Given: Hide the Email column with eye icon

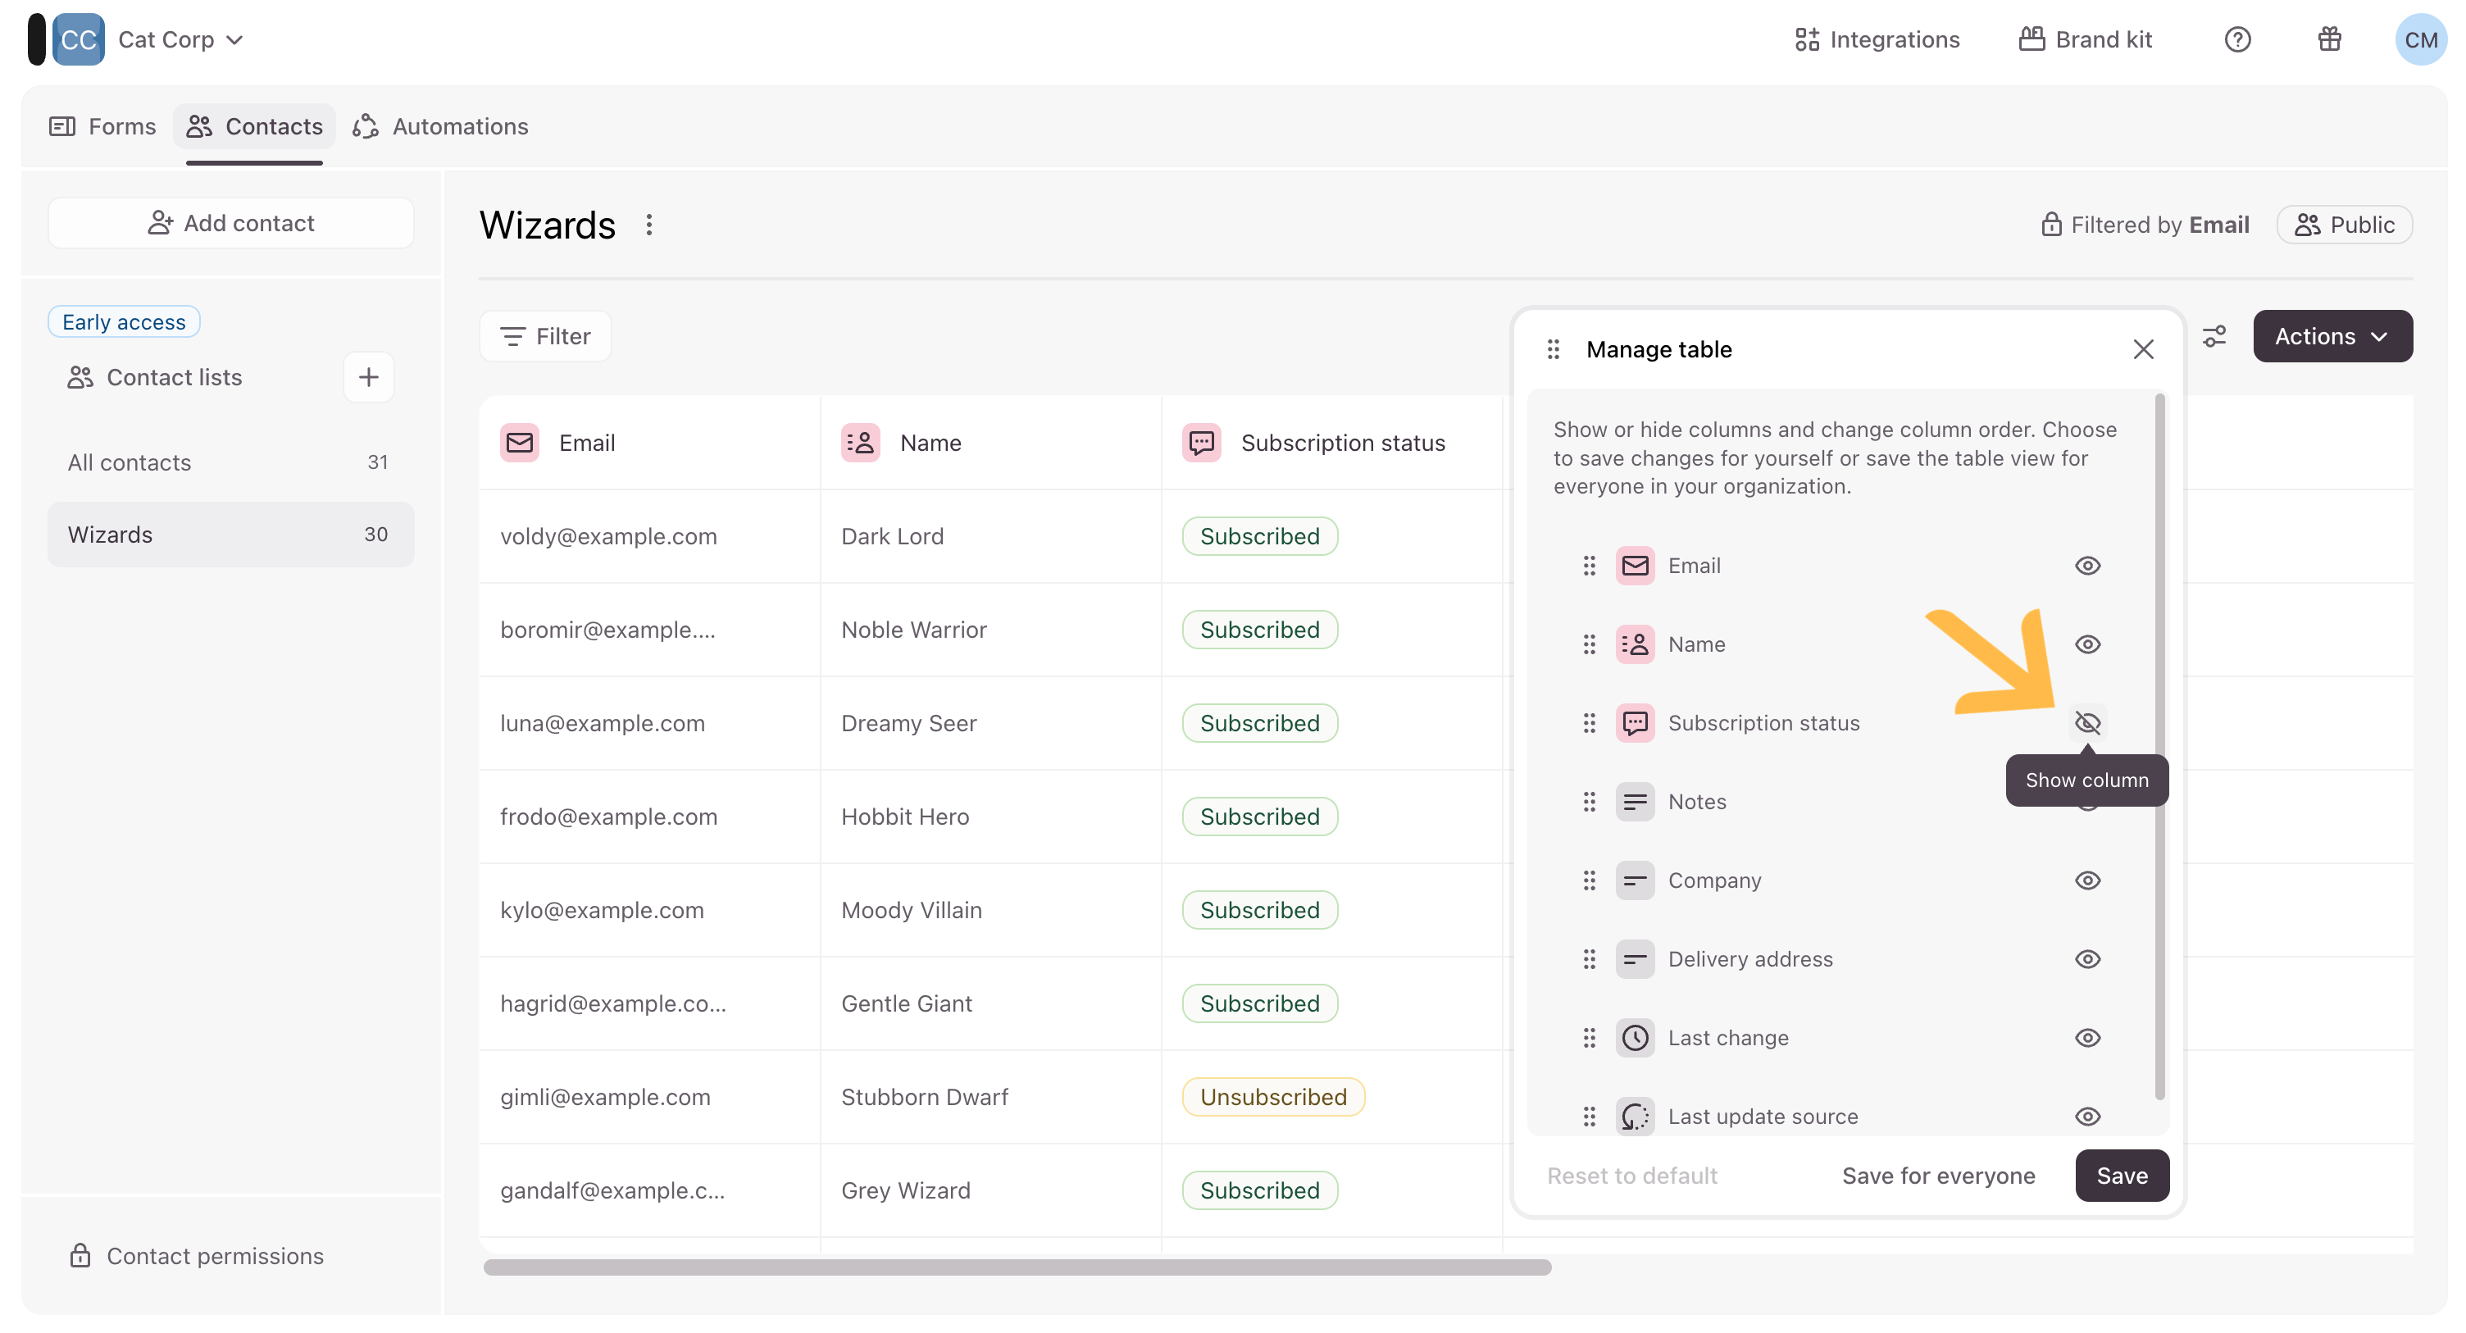Looking at the screenshot, I should click(2087, 566).
